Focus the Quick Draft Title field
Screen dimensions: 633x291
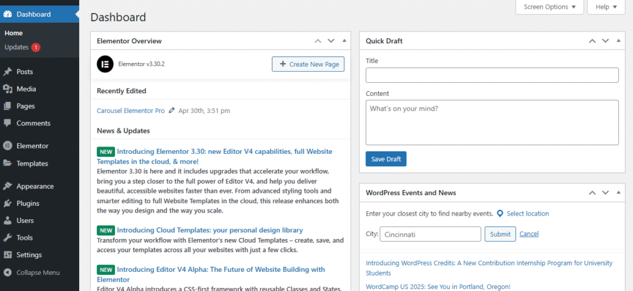point(492,75)
